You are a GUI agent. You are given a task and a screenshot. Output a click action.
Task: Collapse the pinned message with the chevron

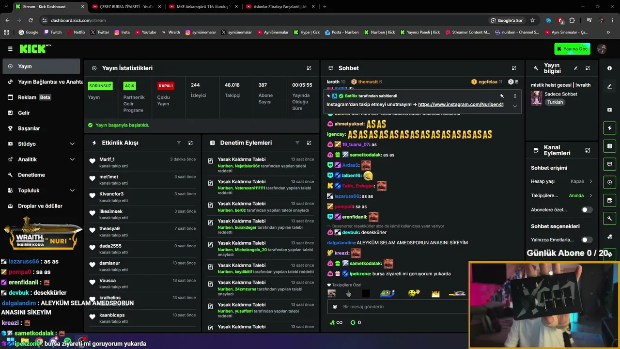pos(515,106)
